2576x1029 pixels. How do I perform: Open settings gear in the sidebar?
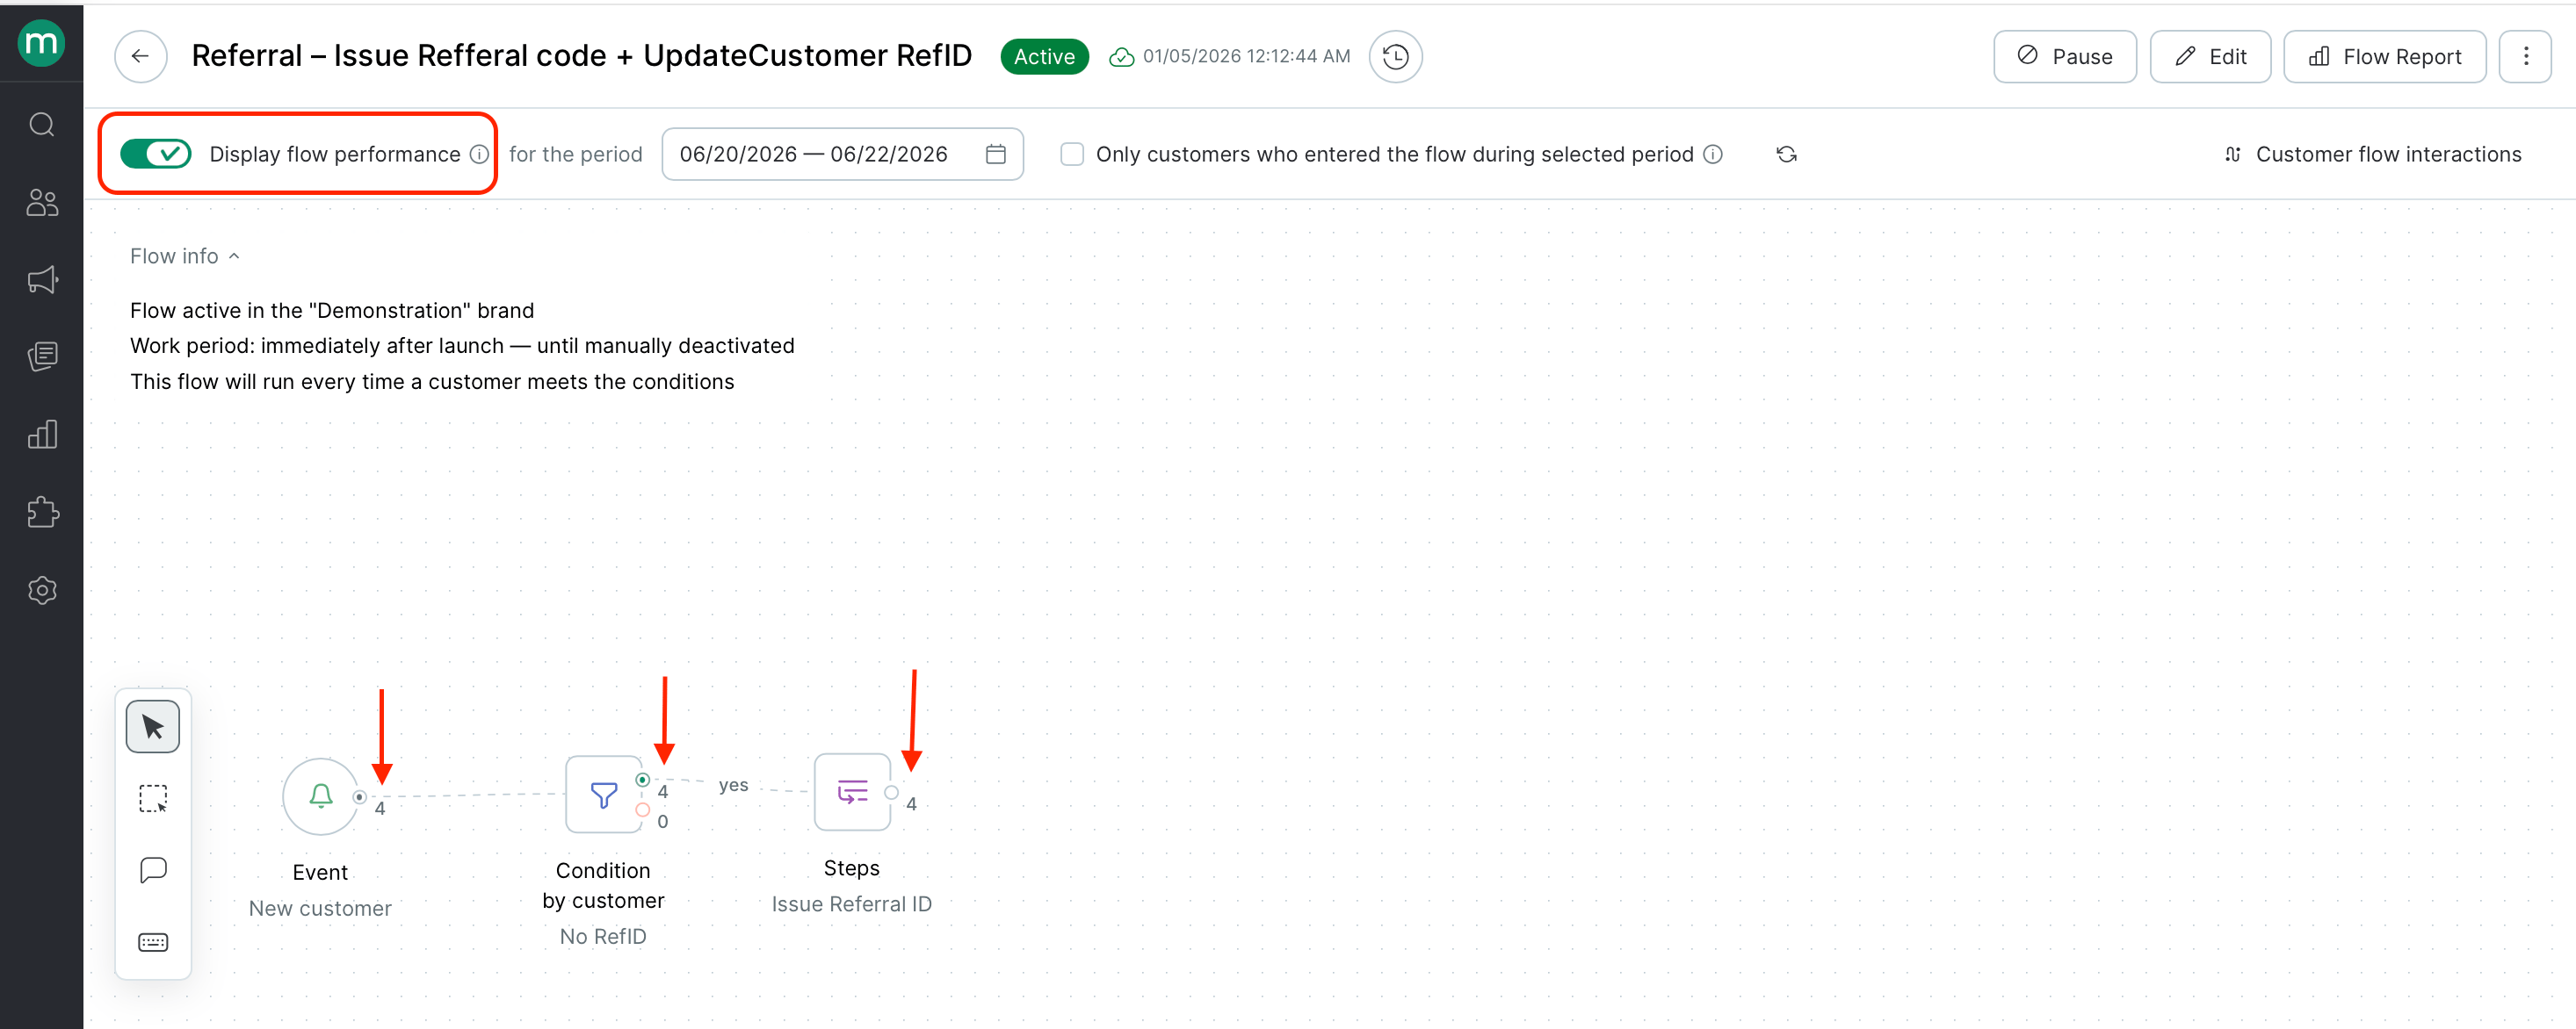click(x=41, y=590)
